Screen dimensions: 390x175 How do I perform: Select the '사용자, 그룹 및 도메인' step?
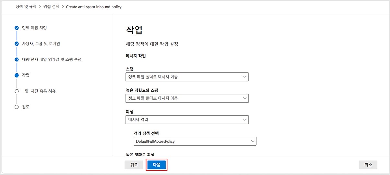click(x=41, y=44)
